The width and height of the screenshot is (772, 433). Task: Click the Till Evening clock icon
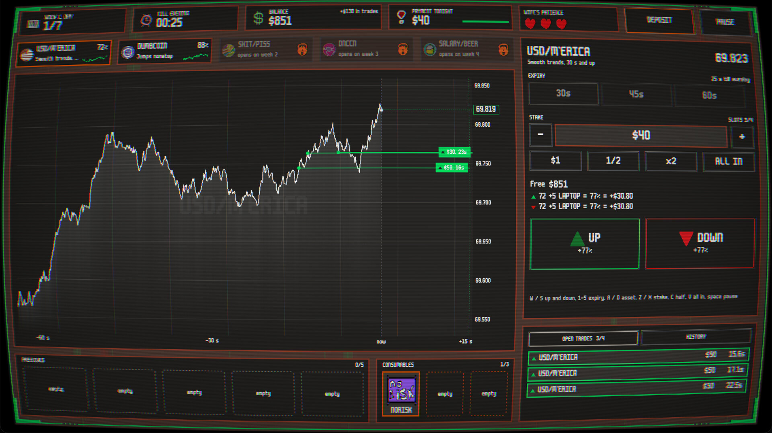[146, 20]
